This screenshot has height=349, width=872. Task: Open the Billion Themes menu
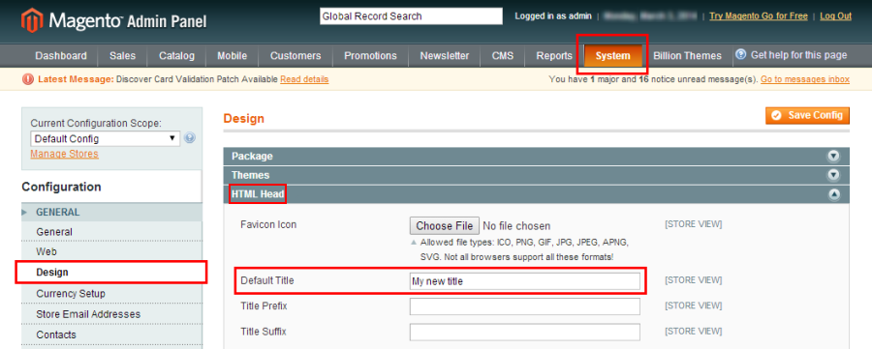pyautogui.click(x=687, y=55)
